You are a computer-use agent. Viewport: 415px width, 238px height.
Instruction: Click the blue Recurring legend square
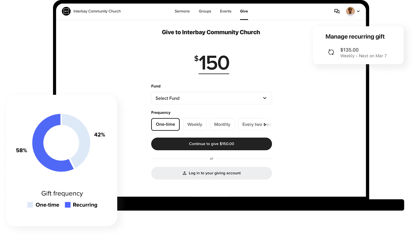tap(68, 205)
